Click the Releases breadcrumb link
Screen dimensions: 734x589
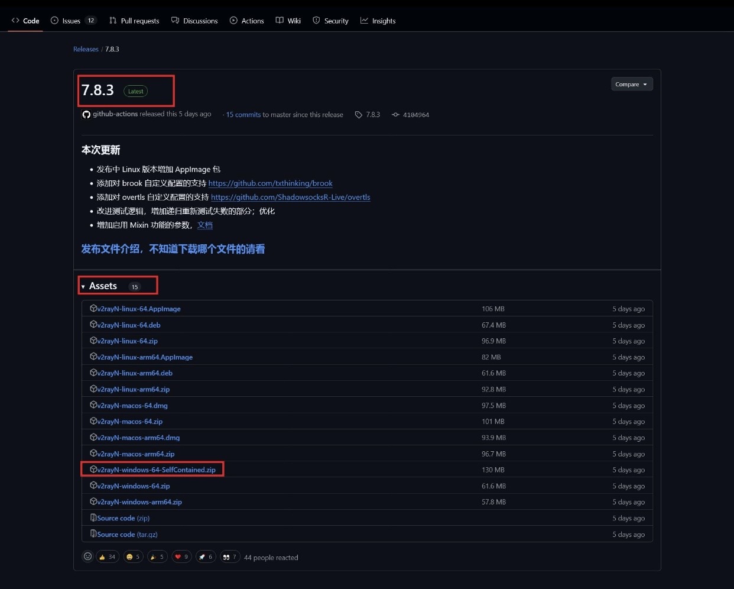[86, 49]
